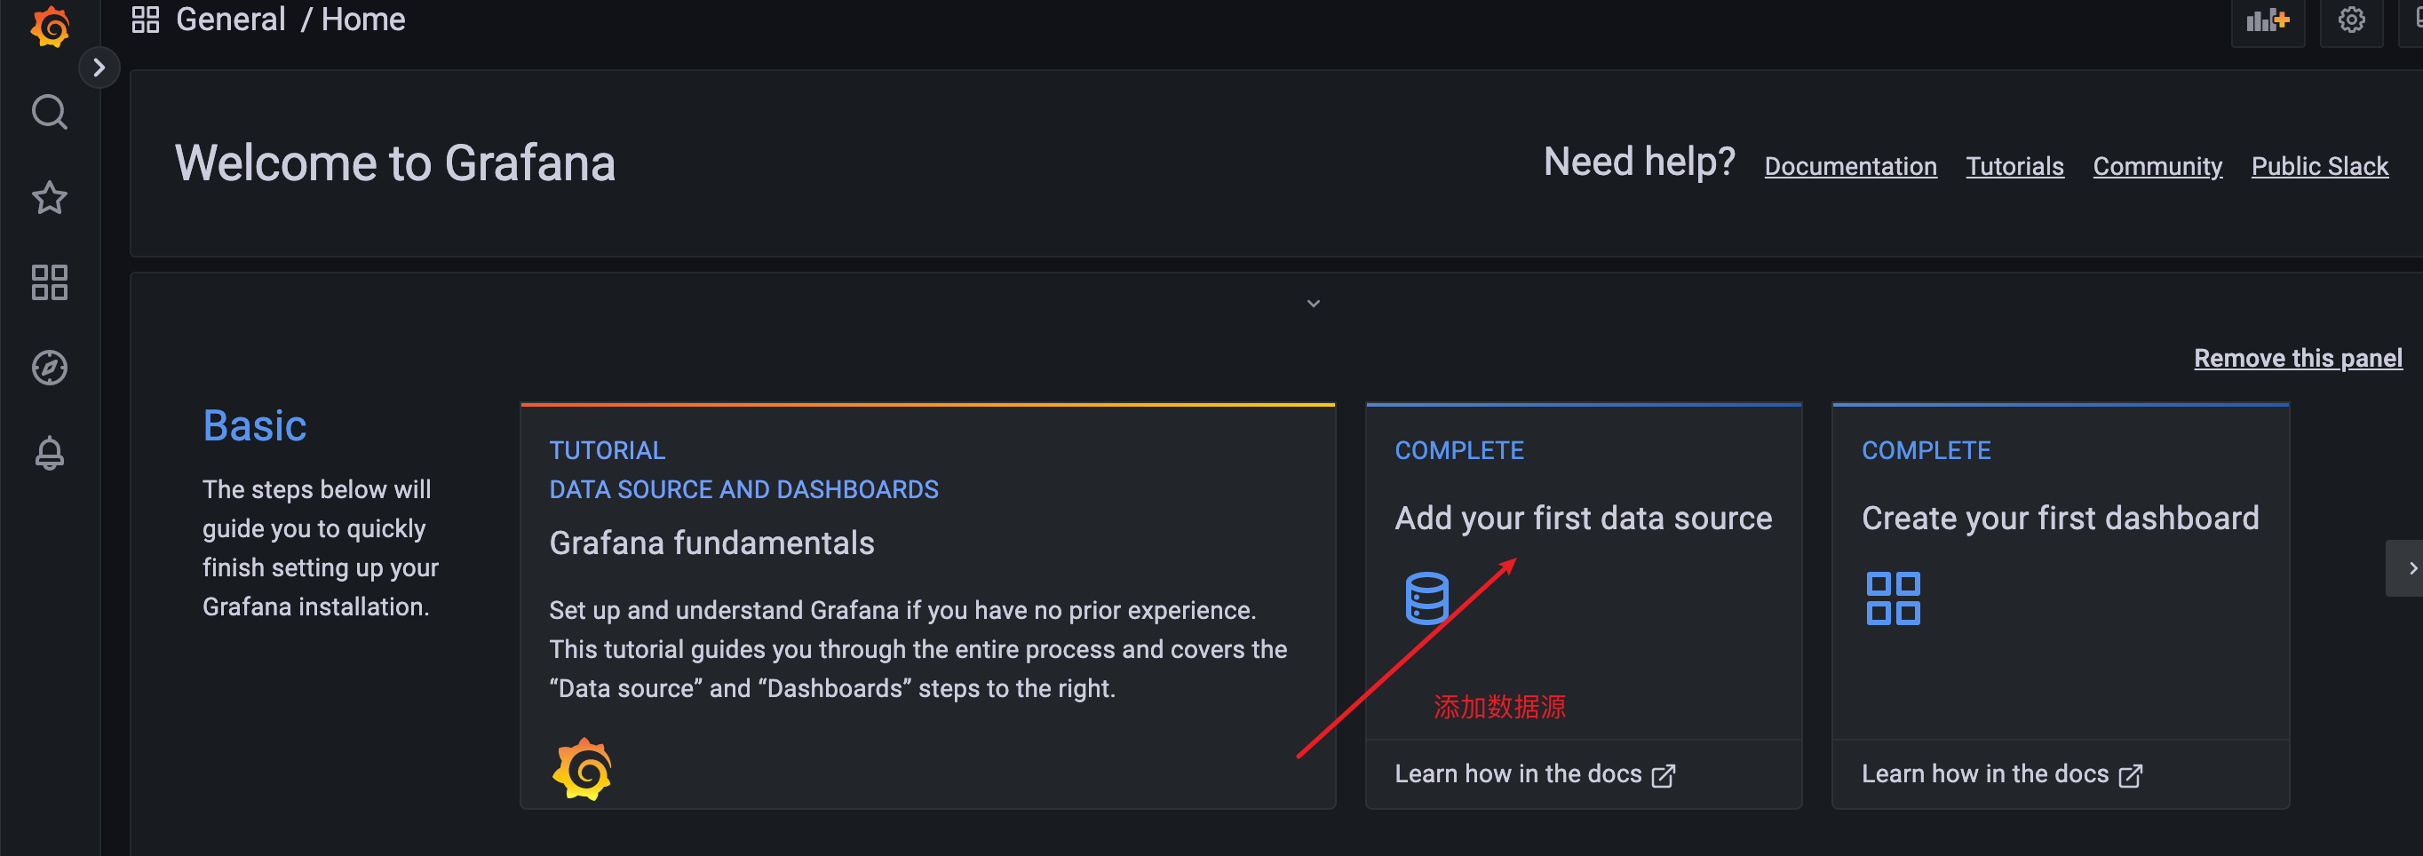The height and width of the screenshot is (856, 2423).
Task: Click the blue dashboard grid icon in card
Action: (x=1893, y=598)
